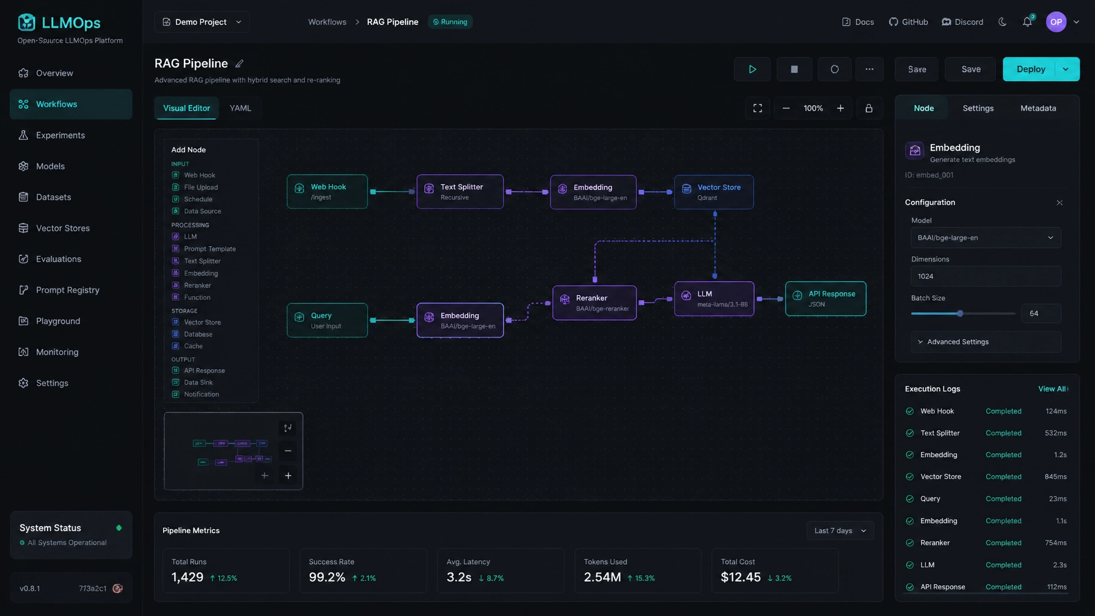Click the minimap minus zoom button
Viewport: 1095px width, 616px height.
[288, 451]
